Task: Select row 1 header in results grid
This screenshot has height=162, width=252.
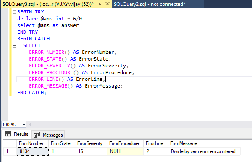Action: point(10,151)
